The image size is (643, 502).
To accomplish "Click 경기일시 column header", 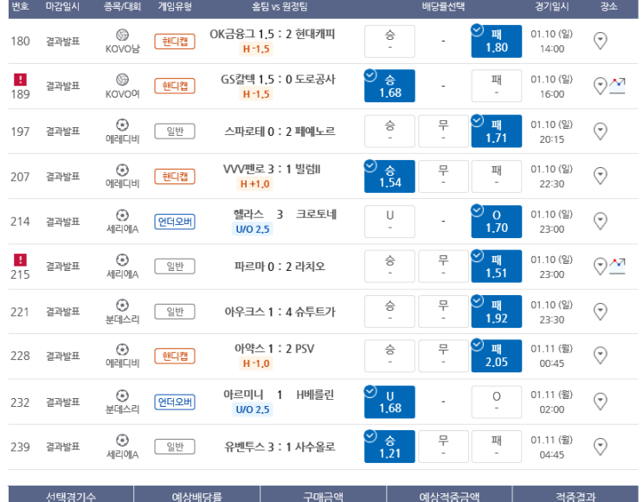I will (x=552, y=6).
